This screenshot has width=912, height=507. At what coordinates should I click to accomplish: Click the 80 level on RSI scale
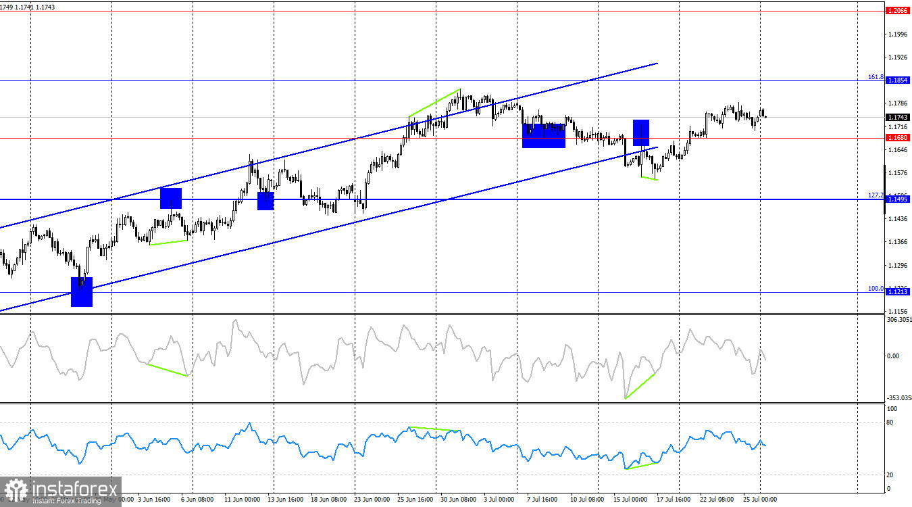(891, 422)
